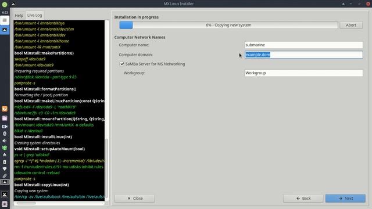Click log line 'Copying new system'
The image size is (372, 209).
[31, 191]
